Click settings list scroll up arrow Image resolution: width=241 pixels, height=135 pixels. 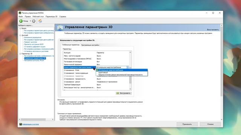click(x=130, y=52)
